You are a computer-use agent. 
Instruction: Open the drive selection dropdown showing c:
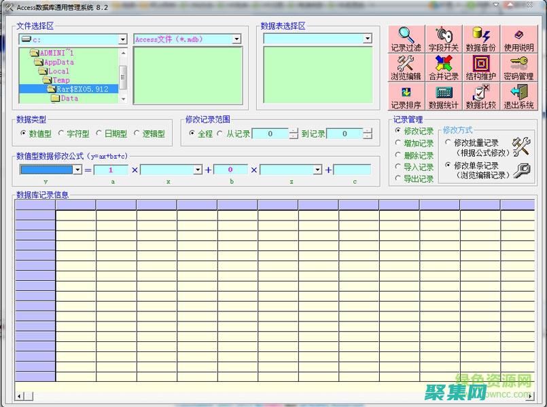(x=123, y=39)
